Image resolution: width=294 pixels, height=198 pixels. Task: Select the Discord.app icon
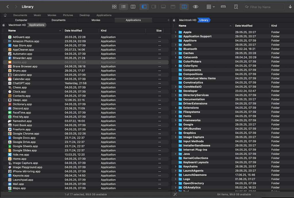click(10, 108)
